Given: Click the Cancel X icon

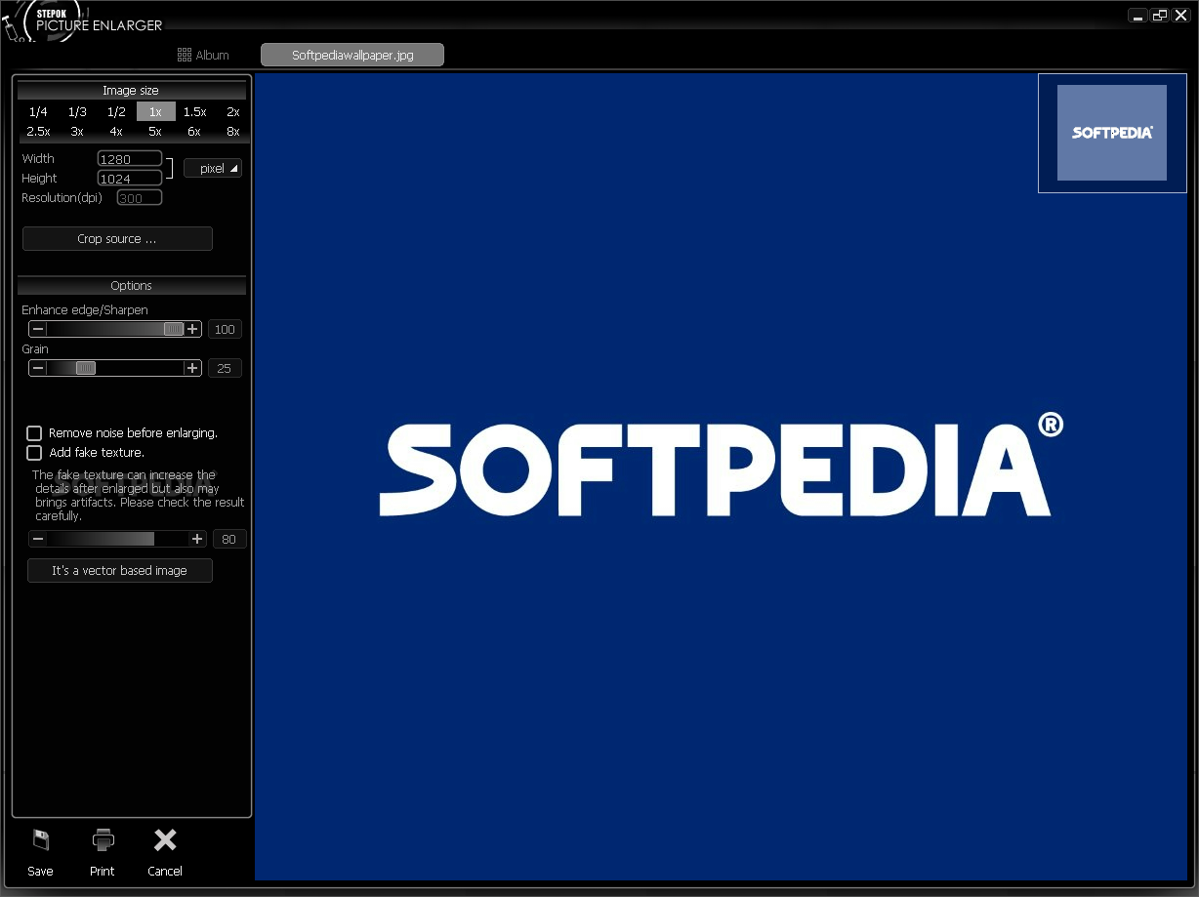Looking at the screenshot, I should (165, 840).
